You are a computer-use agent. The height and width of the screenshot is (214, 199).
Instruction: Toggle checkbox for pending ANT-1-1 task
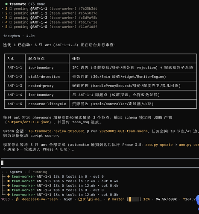(11, 9)
